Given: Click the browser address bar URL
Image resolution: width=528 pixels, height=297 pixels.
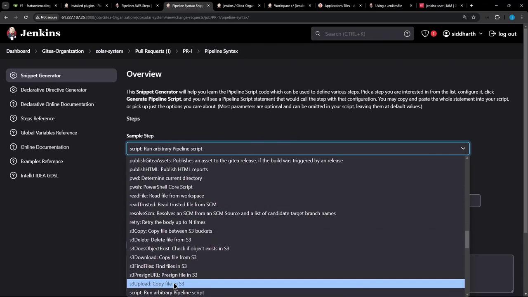Looking at the screenshot, I should point(155,17).
